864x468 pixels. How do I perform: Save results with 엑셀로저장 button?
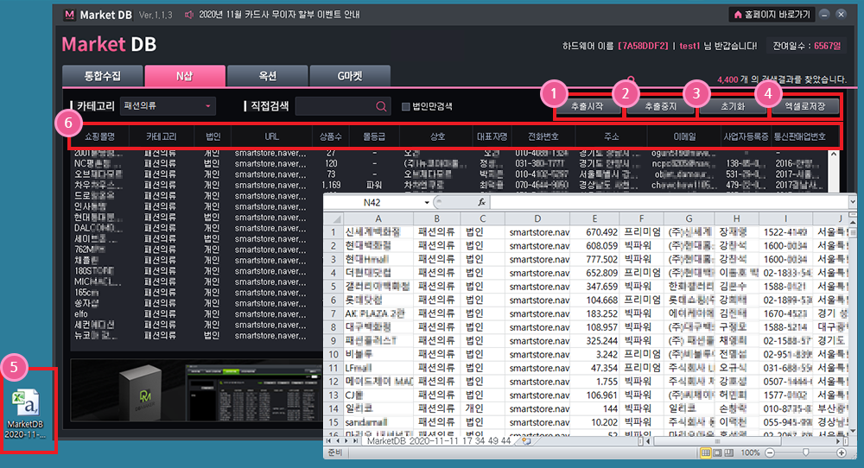coord(805,106)
